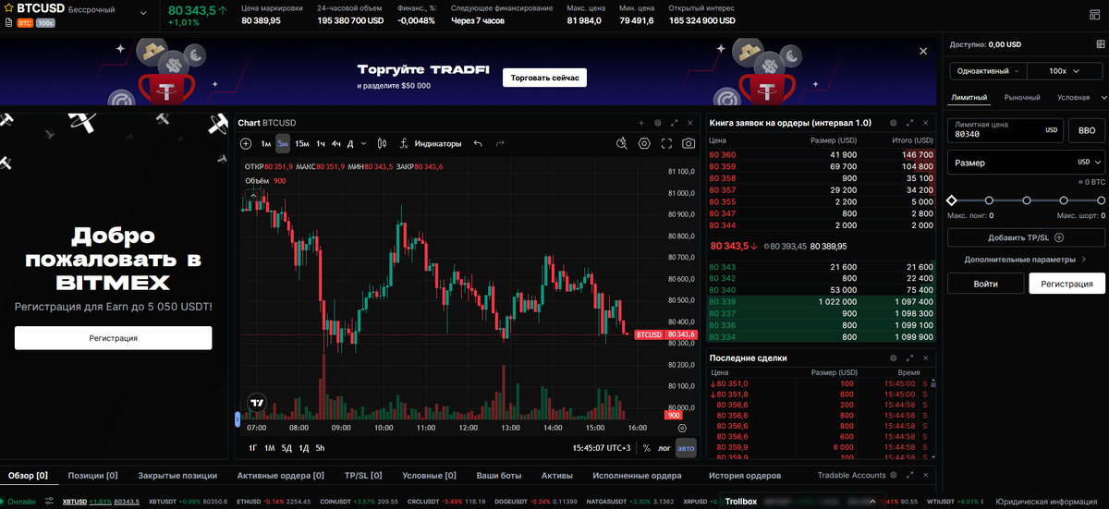The image size is (1109, 509).
Task: Open the USD size currency dropdown
Action: pyautogui.click(x=1091, y=163)
